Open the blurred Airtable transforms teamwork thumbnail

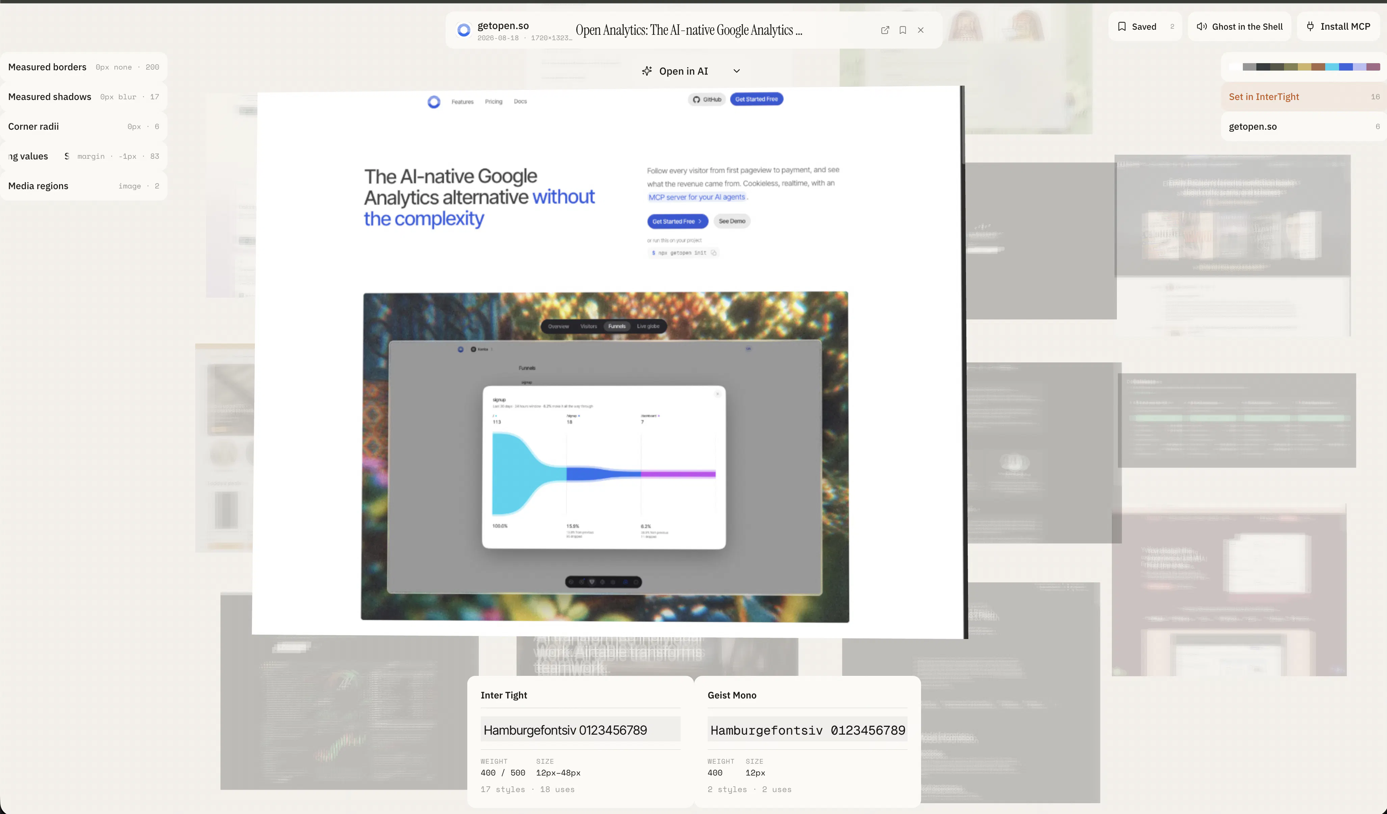point(657,657)
